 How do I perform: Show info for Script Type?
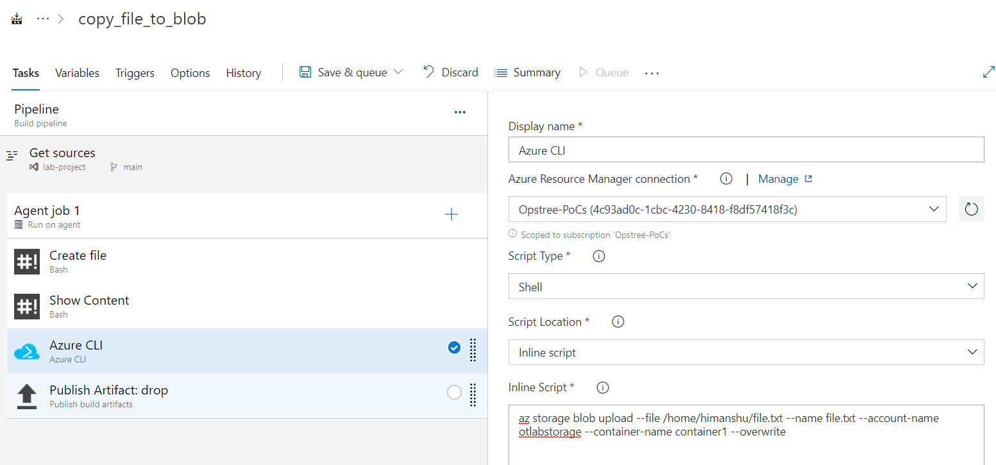(x=599, y=256)
